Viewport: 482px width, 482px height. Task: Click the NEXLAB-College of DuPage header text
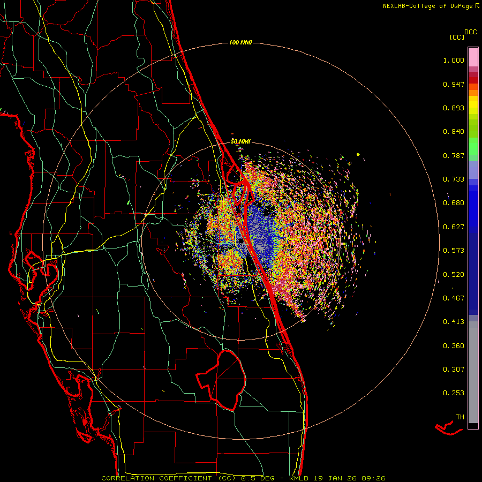[431, 6]
